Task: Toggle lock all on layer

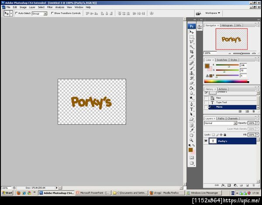Action: tap(225, 135)
